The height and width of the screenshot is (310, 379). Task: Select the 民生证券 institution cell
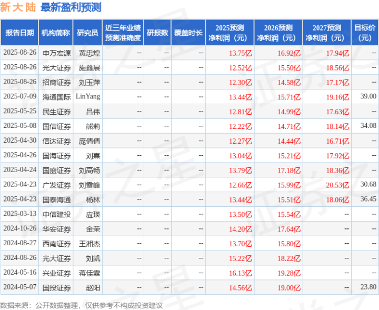[56, 112]
